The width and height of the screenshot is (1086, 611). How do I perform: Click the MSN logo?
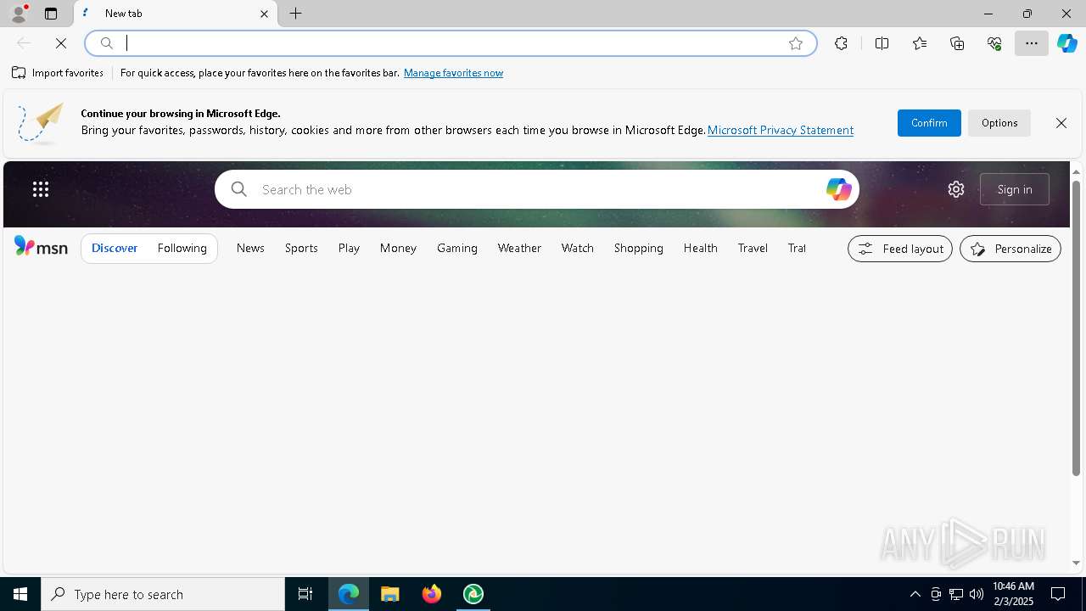click(41, 247)
